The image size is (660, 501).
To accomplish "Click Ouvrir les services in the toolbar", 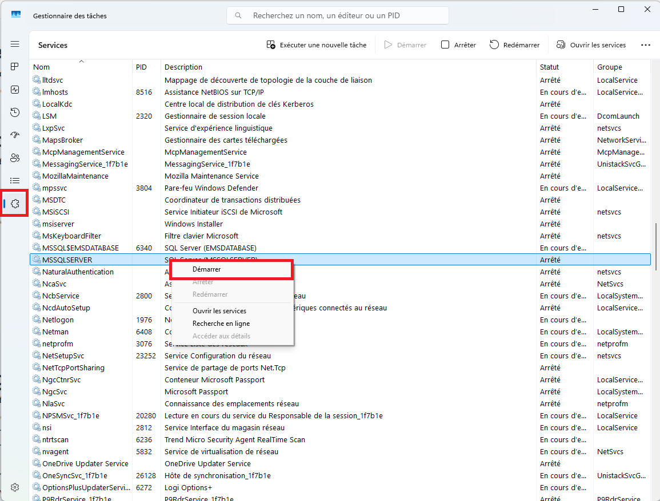I will click(x=591, y=45).
